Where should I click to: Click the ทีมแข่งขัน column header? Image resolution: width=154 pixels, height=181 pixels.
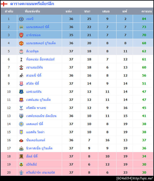click(33, 12)
